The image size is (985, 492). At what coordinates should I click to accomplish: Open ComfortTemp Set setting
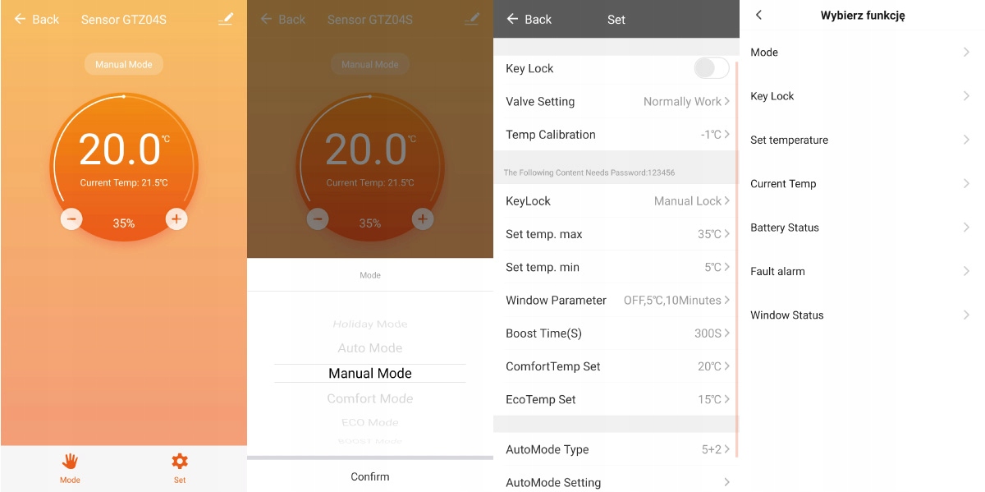click(x=616, y=366)
